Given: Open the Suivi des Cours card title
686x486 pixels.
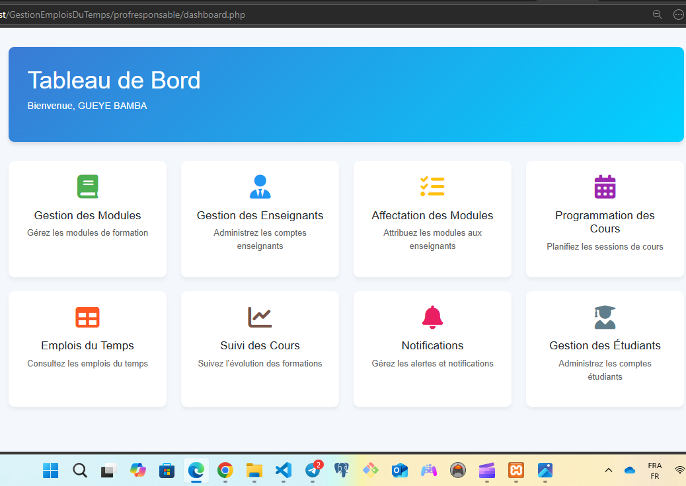Looking at the screenshot, I should pyautogui.click(x=260, y=345).
